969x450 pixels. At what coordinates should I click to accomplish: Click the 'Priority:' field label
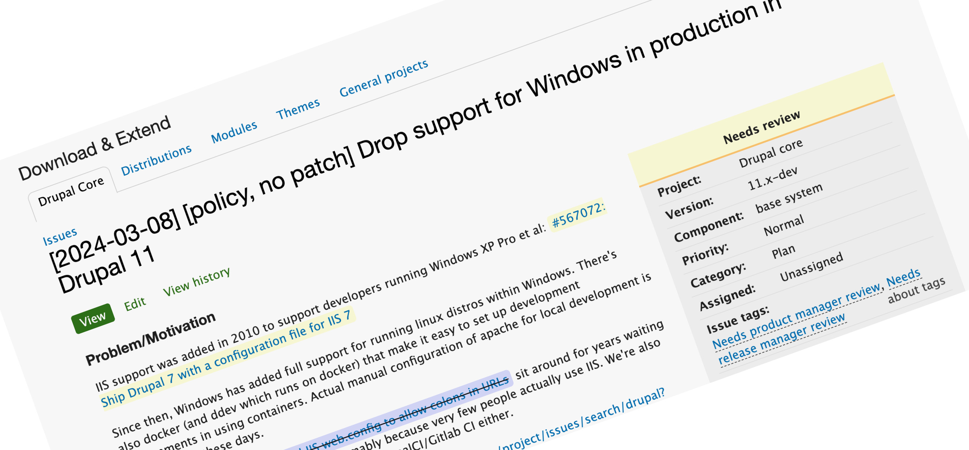click(x=705, y=254)
